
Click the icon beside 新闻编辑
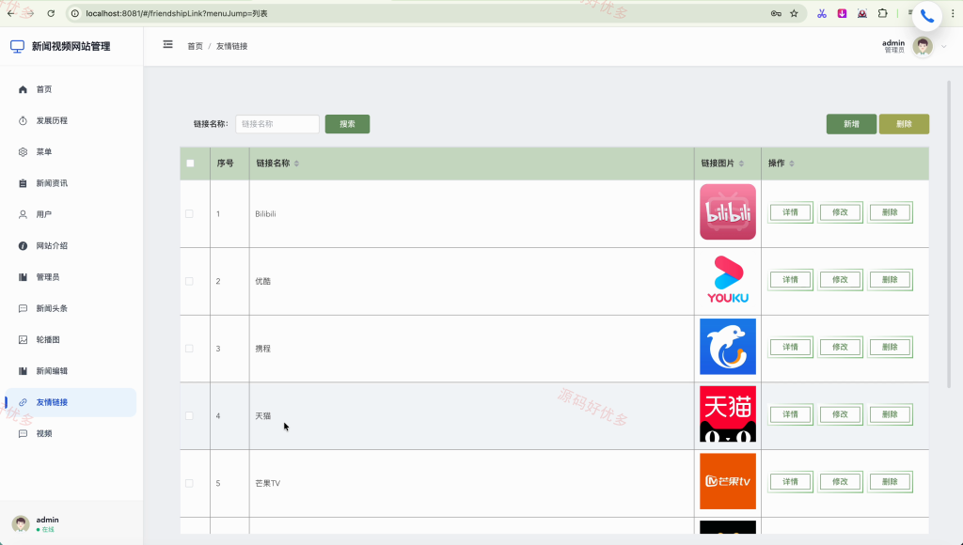tap(23, 371)
